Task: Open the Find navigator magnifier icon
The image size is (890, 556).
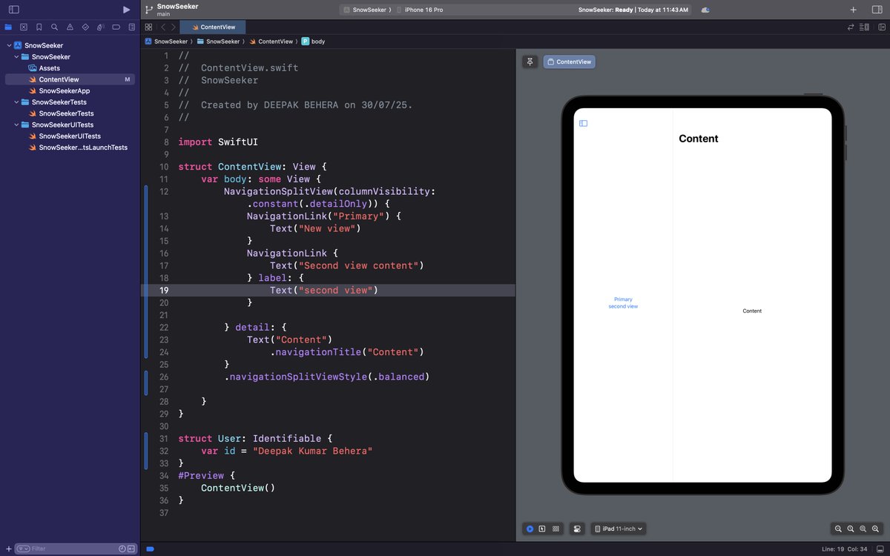Action: coord(54,27)
